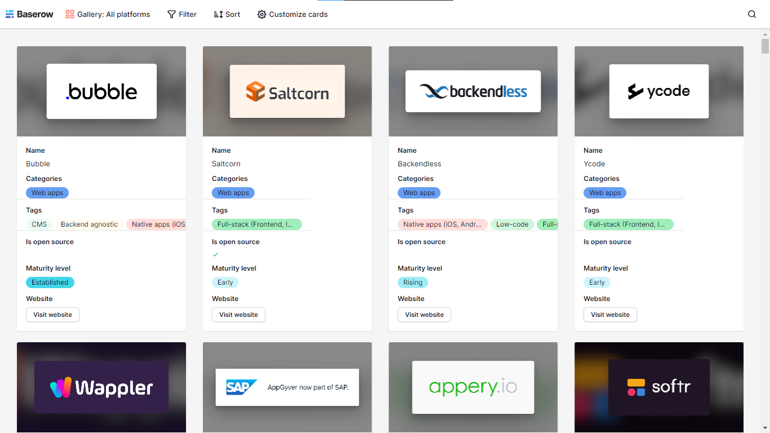Click the name value Ycode
Screen dimensions: 770x433
pyautogui.click(x=594, y=164)
